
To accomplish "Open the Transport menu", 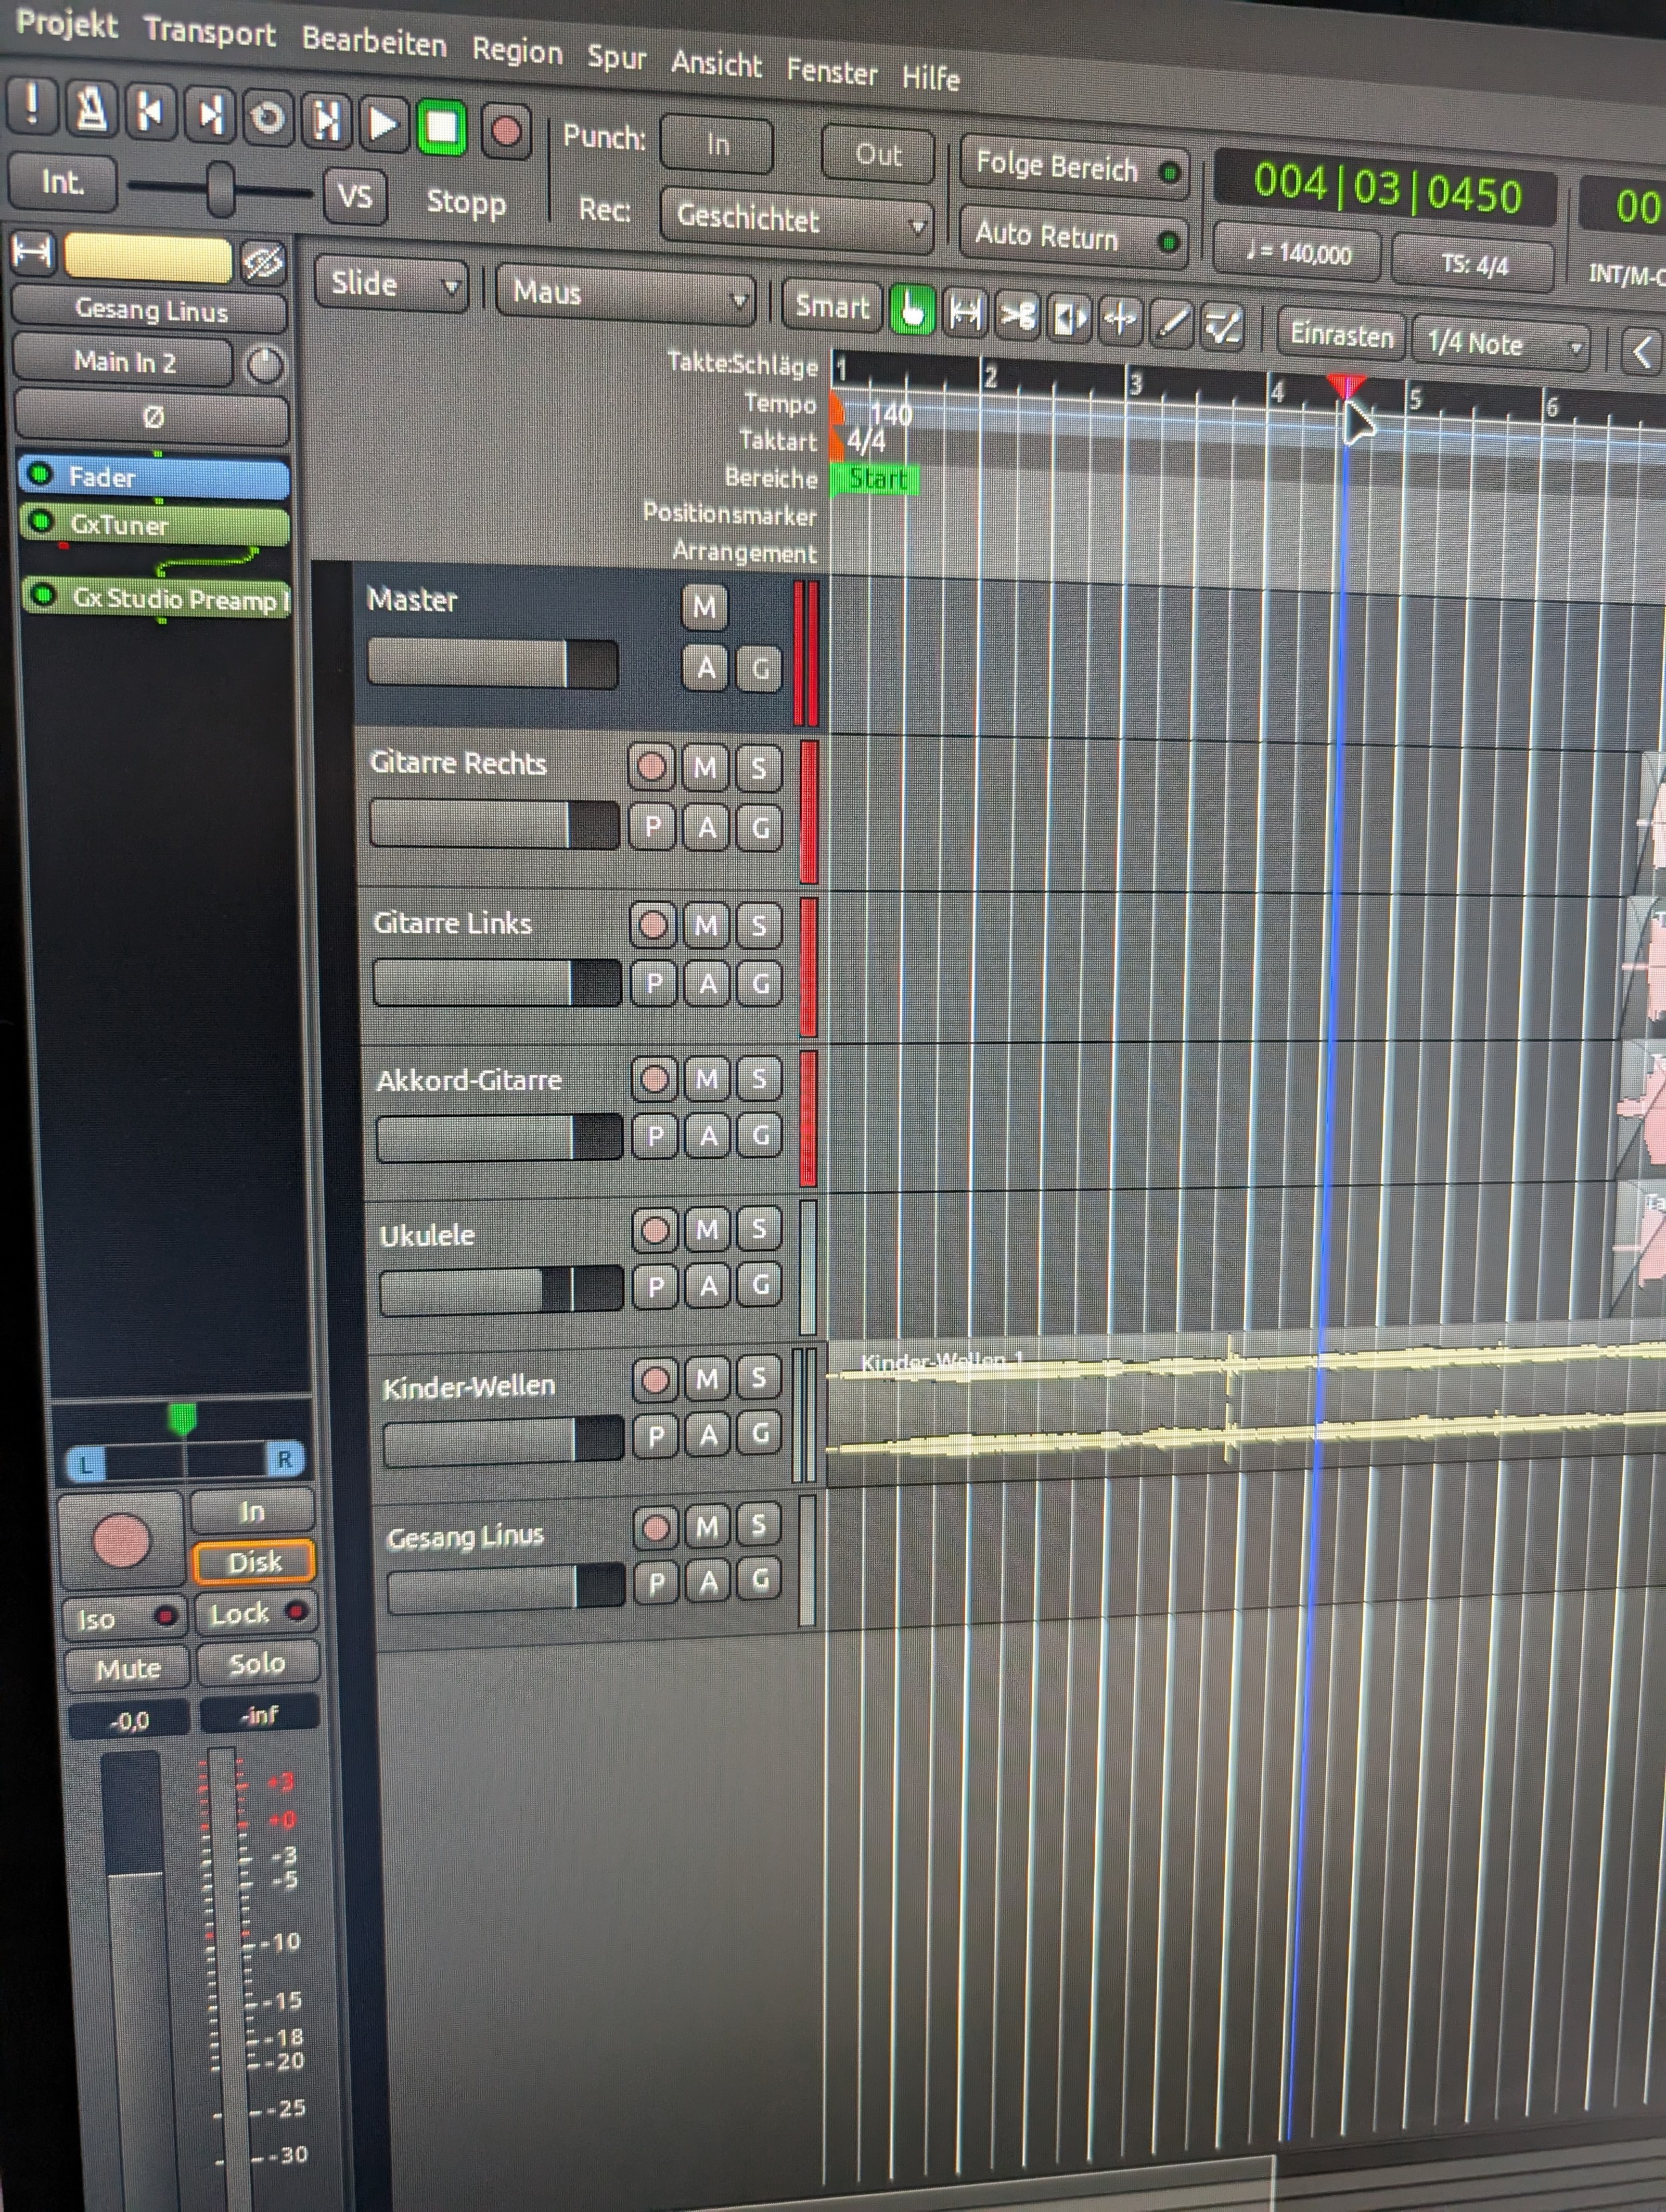I will pos(209,32).
